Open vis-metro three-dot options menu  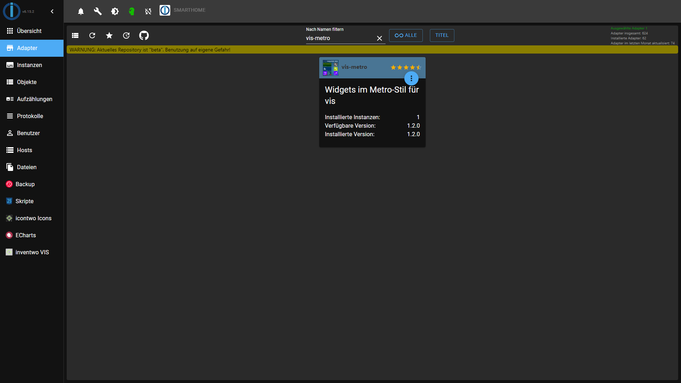[411, 78]
